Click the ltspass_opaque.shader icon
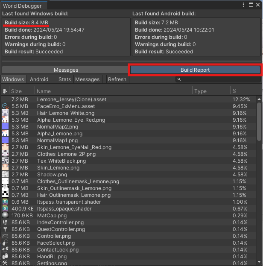The width and height of the screenshot is (263, 266). coord(5,209)
